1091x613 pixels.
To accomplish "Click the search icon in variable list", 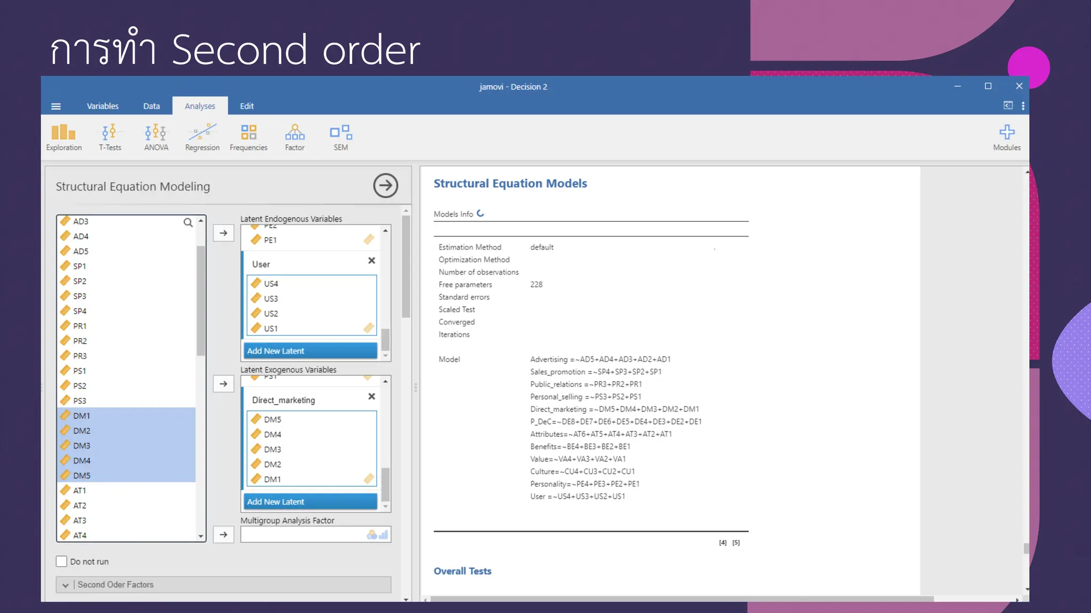I will [x=188, y=222].
